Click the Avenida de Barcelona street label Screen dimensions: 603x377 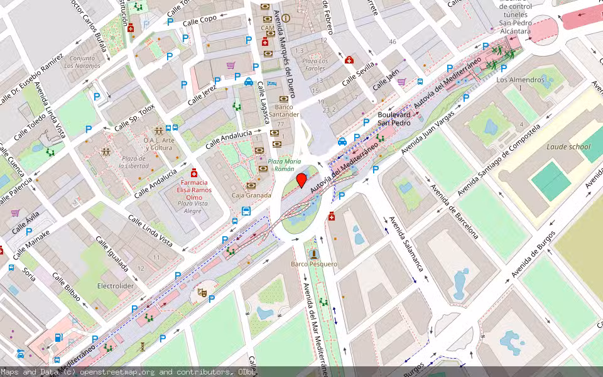coord(454,212)
